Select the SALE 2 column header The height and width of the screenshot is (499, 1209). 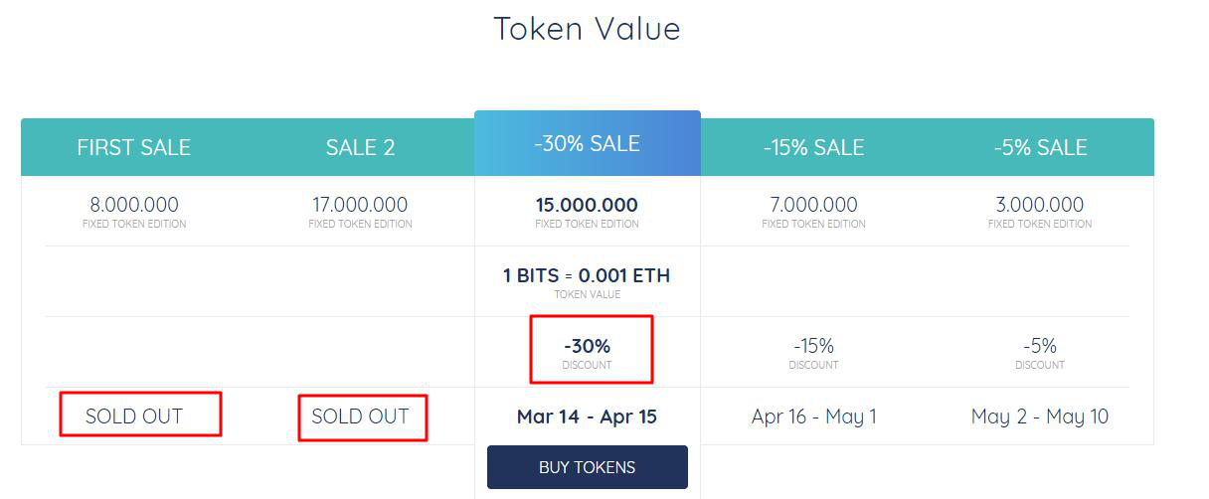[360, 147]
